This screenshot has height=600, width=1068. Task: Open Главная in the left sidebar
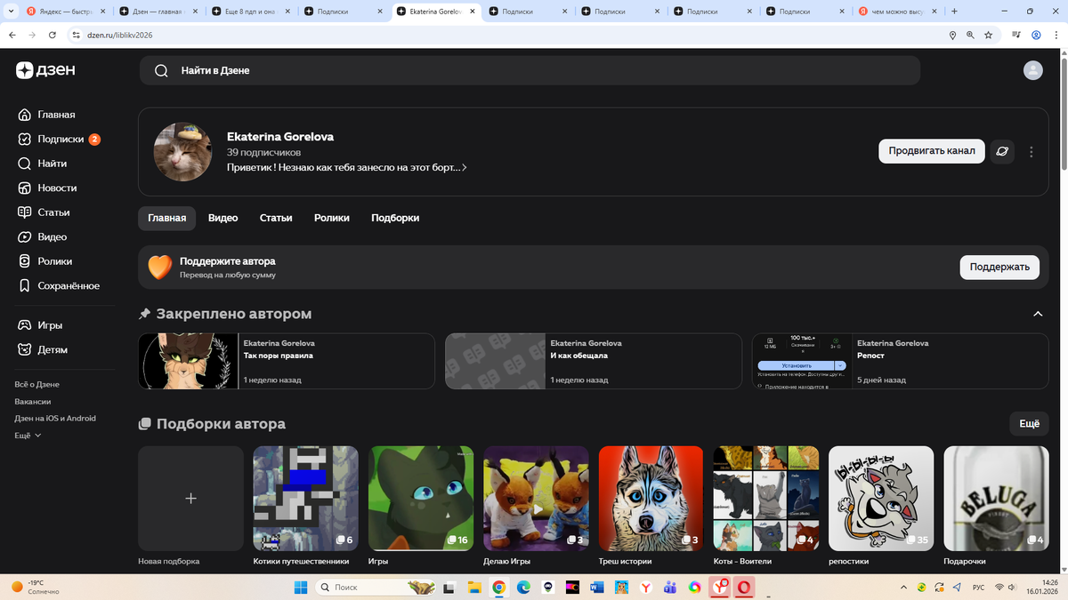(x=46, y=115)
